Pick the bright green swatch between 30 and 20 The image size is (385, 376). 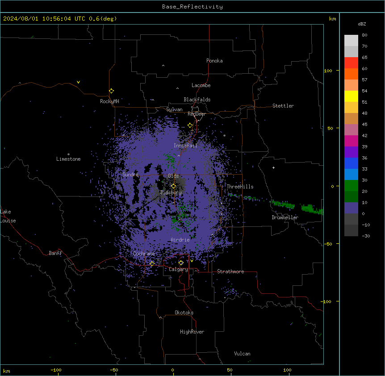click(351, 186)
